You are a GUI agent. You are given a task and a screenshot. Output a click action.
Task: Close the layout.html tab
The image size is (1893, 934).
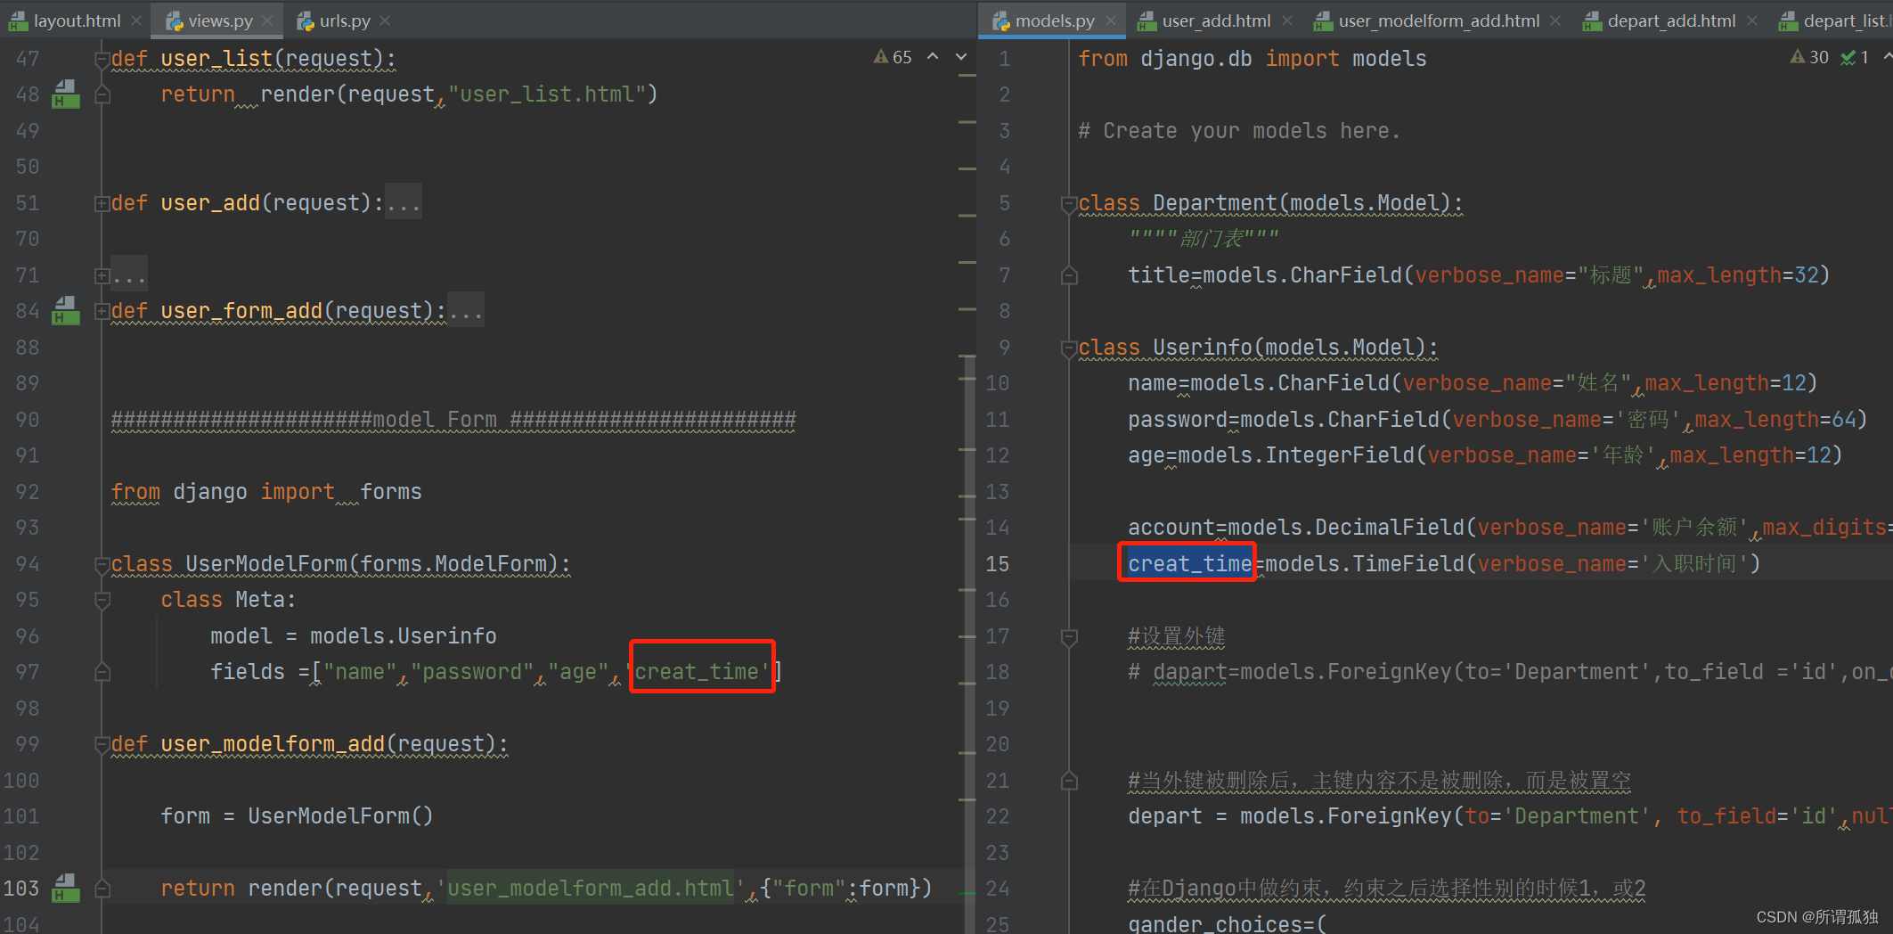(136, 20)
